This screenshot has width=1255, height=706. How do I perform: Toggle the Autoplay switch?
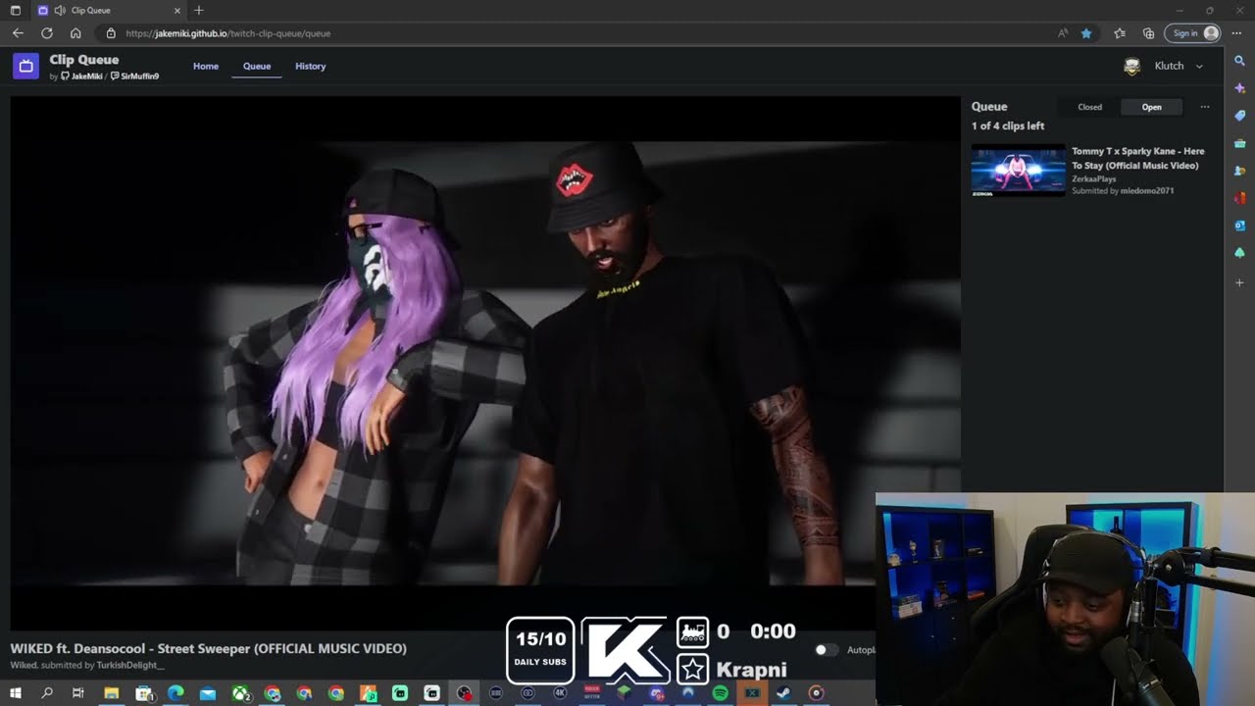[827, 650]
